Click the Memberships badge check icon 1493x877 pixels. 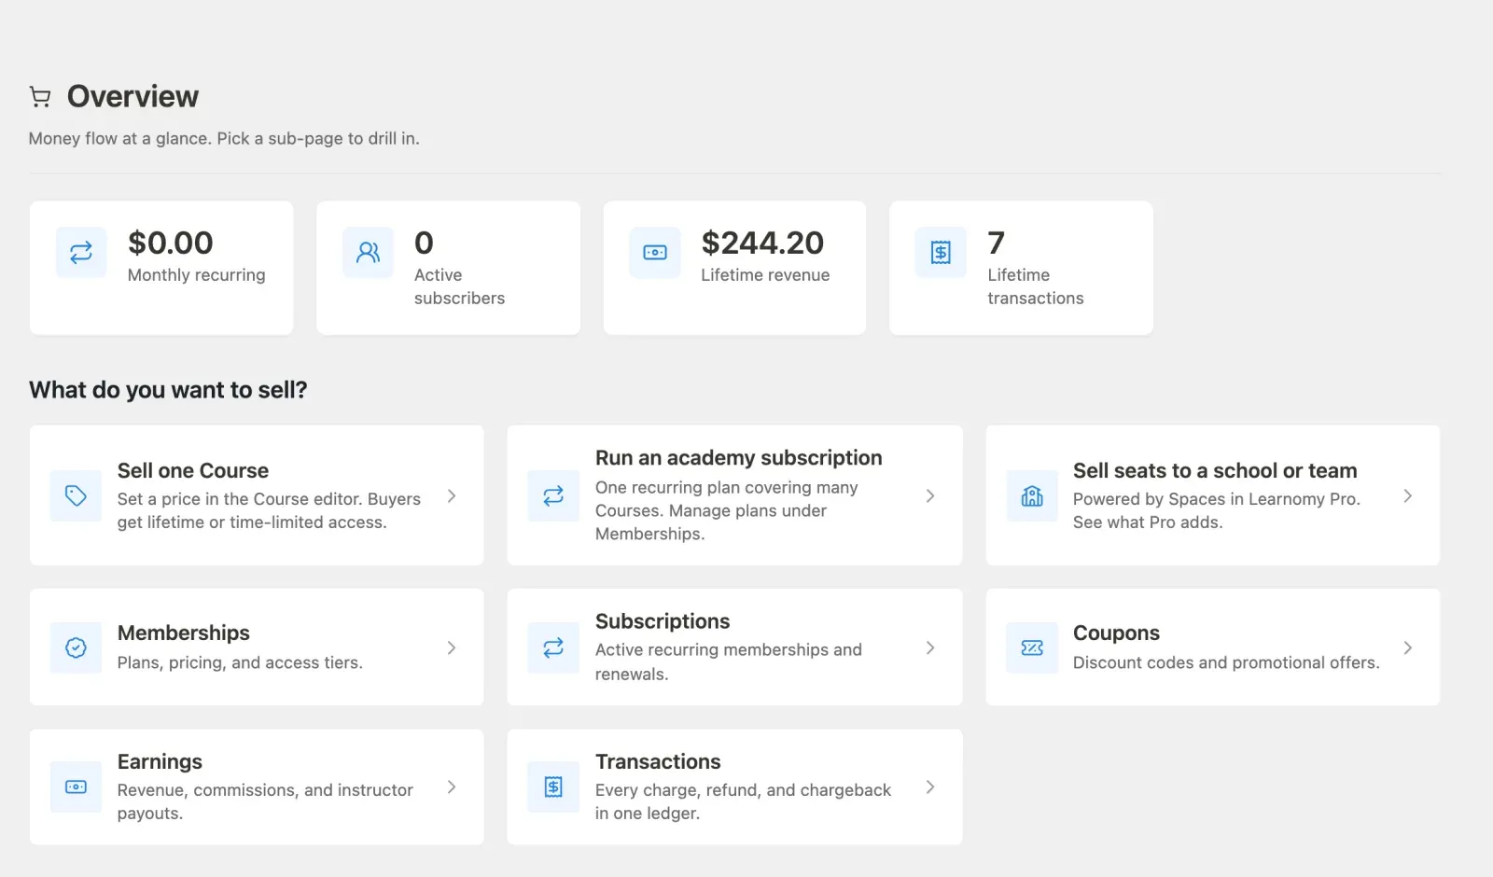point(76,647)
